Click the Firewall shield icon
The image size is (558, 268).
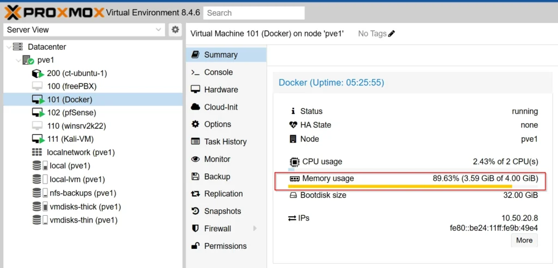[x=196, y=228]
